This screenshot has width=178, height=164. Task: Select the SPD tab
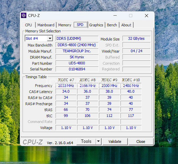point(80,25)
